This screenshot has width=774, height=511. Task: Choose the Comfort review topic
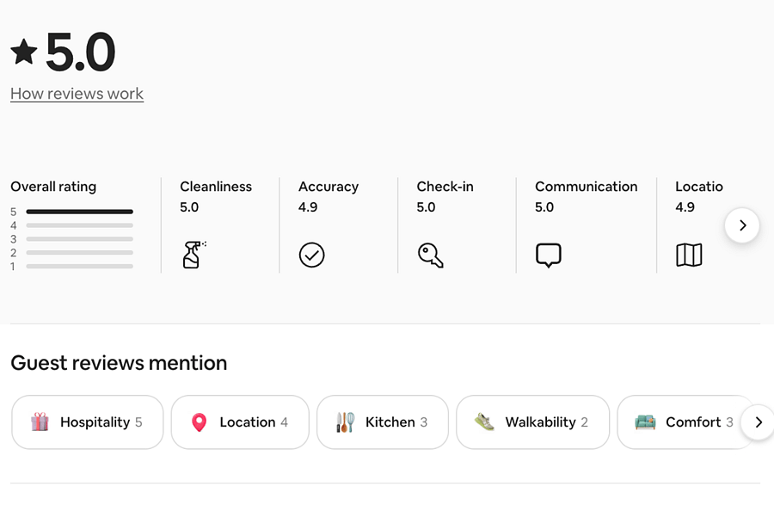pos(686,422)
